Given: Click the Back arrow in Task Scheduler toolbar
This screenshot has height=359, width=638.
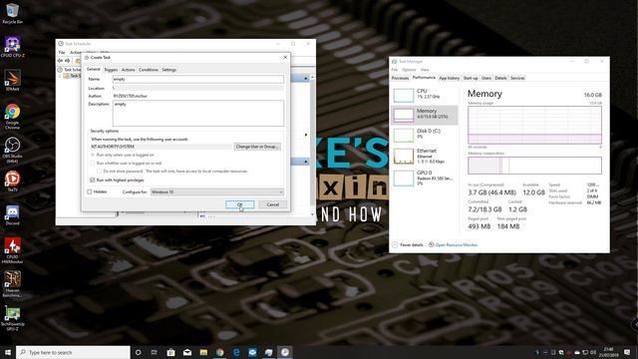Looking at the screenshot, I should 60,61.
